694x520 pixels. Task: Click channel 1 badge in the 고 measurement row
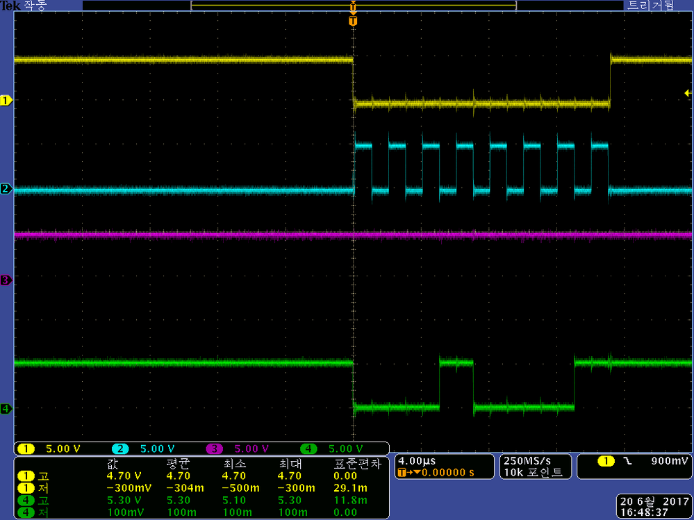[x=26, y=476]
